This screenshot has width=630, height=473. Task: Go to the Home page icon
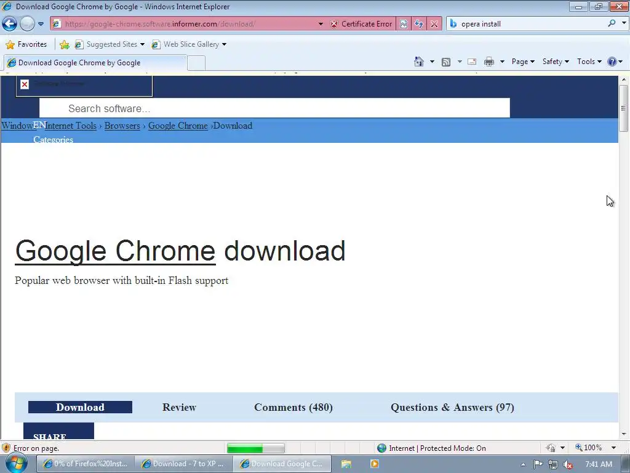click(418, 62)
